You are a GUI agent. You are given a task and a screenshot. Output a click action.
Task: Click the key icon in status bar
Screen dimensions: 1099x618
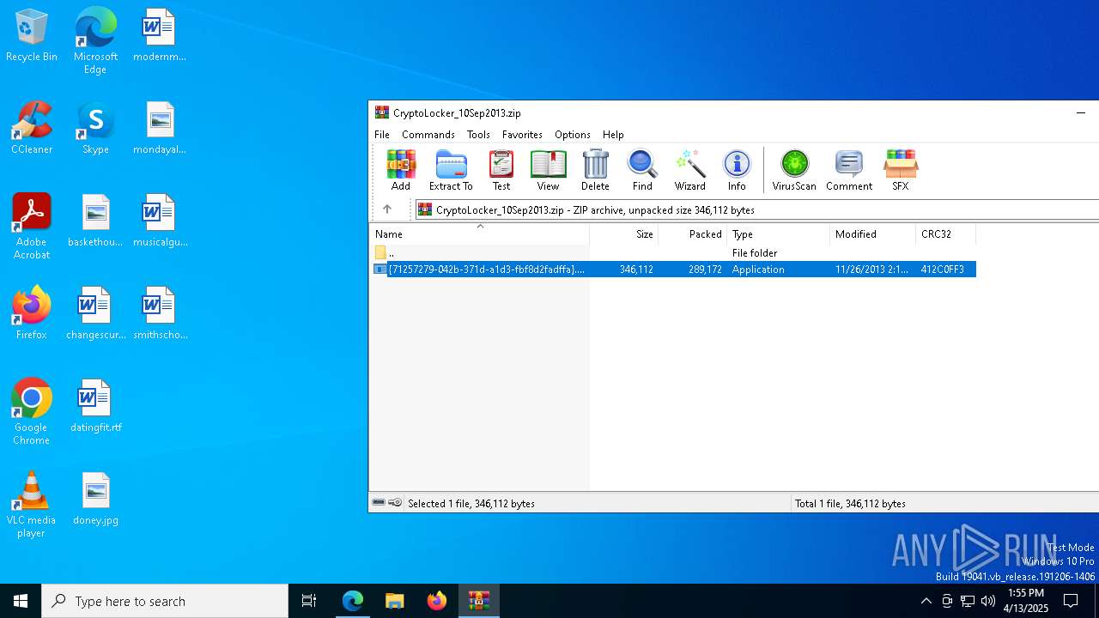(395, 503)
